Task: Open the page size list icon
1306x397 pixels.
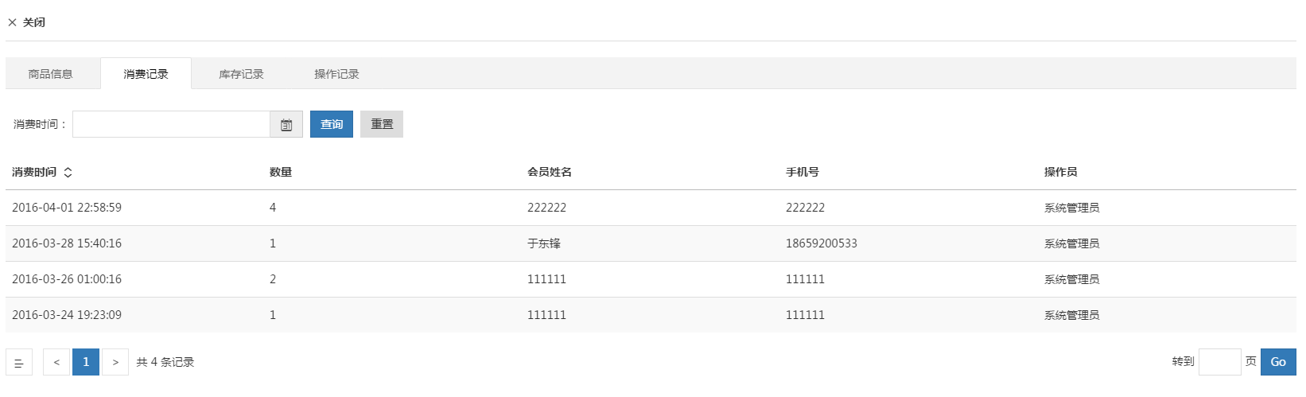Action: point(19,362)
